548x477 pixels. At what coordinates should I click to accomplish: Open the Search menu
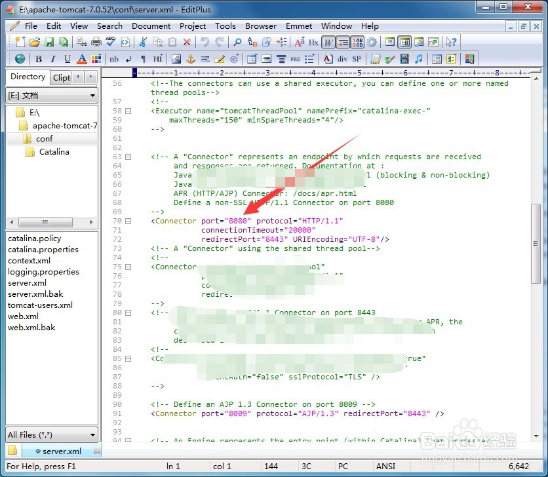pyautogui.click(x=109, y=26)
